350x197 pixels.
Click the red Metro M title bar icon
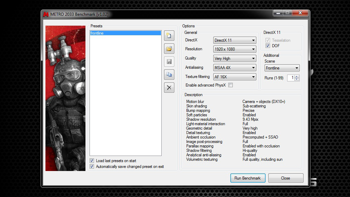[46, 14]
